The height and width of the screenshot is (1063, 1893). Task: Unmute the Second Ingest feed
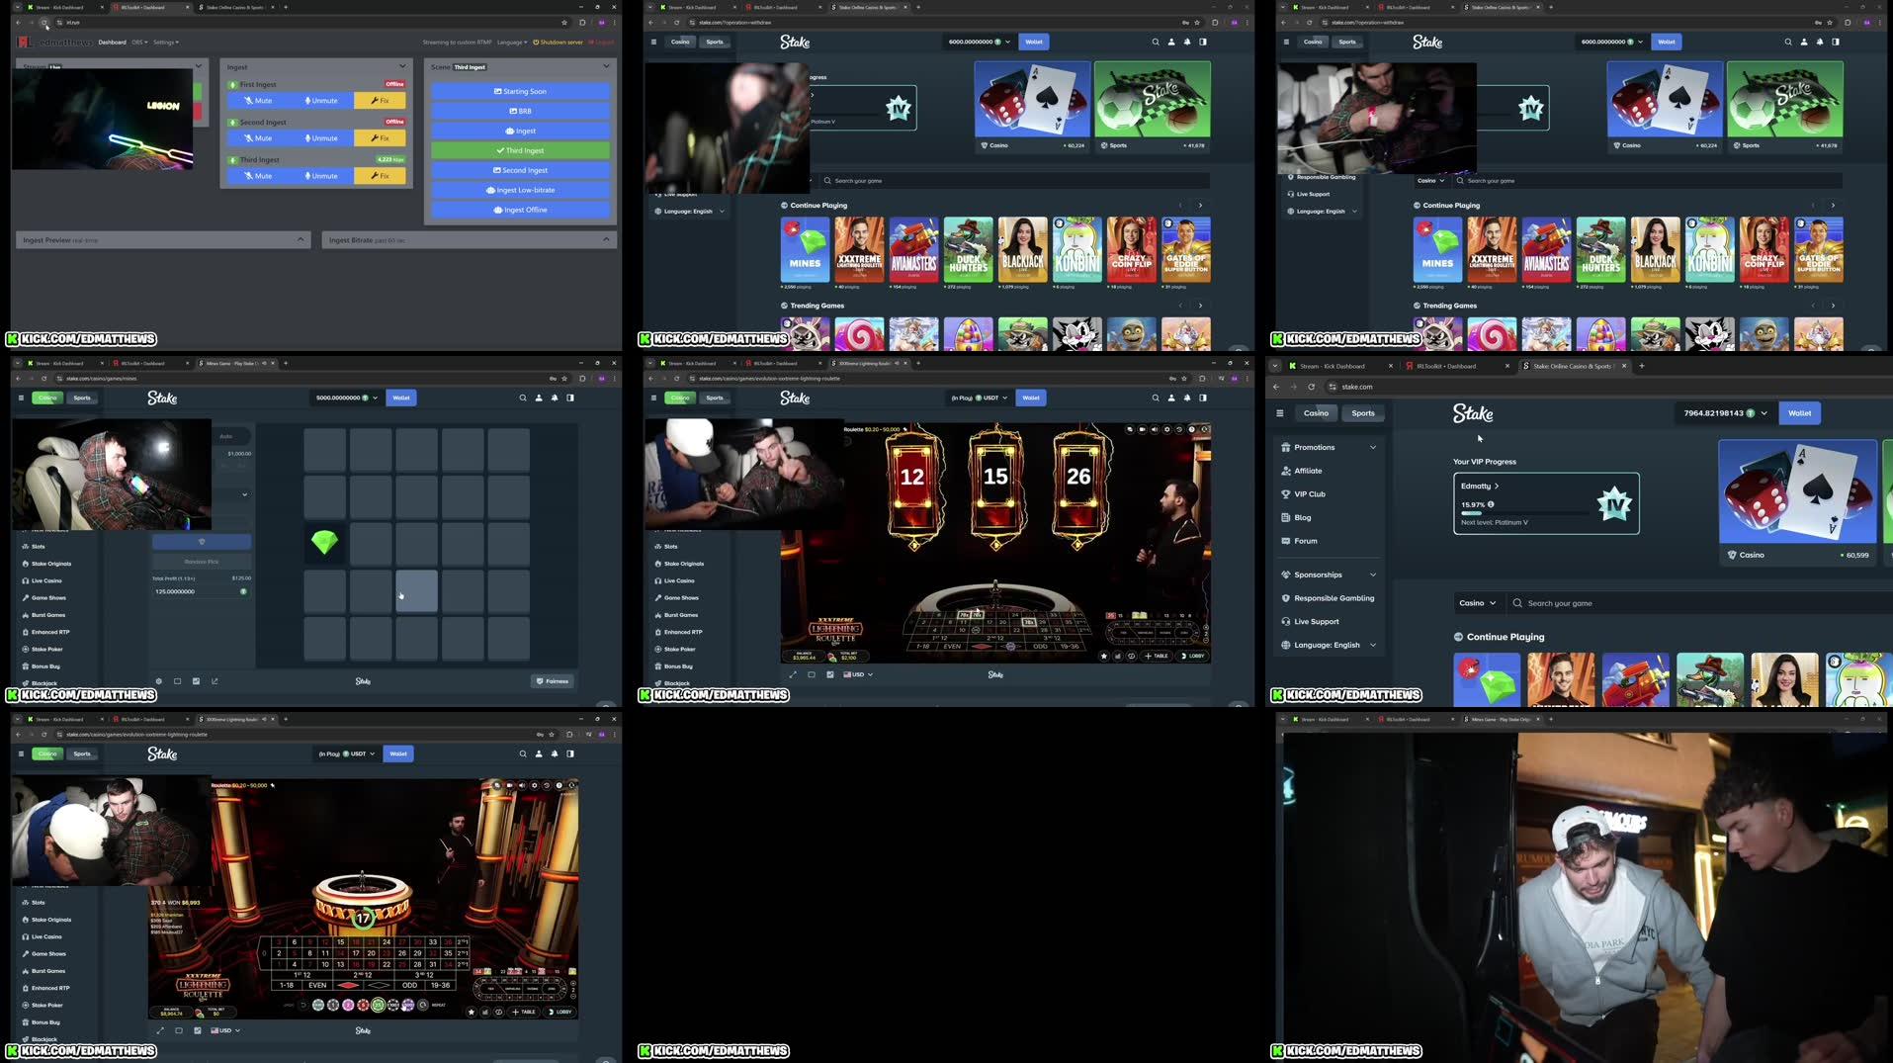(320, 137)
